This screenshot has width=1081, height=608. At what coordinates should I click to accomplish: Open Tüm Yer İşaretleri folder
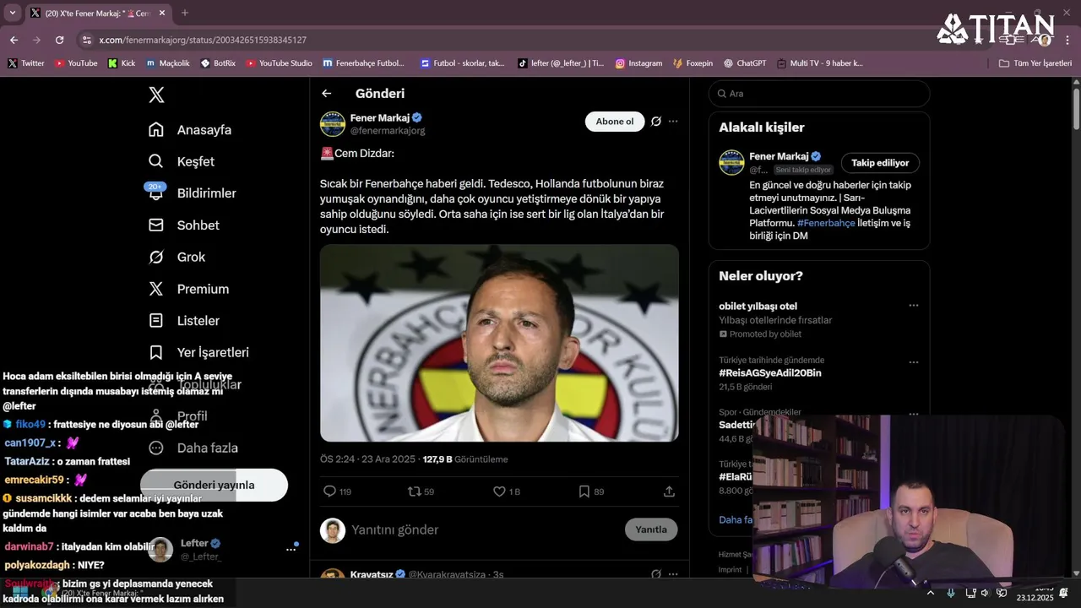pyautogui.click(x=1035, y=63)
